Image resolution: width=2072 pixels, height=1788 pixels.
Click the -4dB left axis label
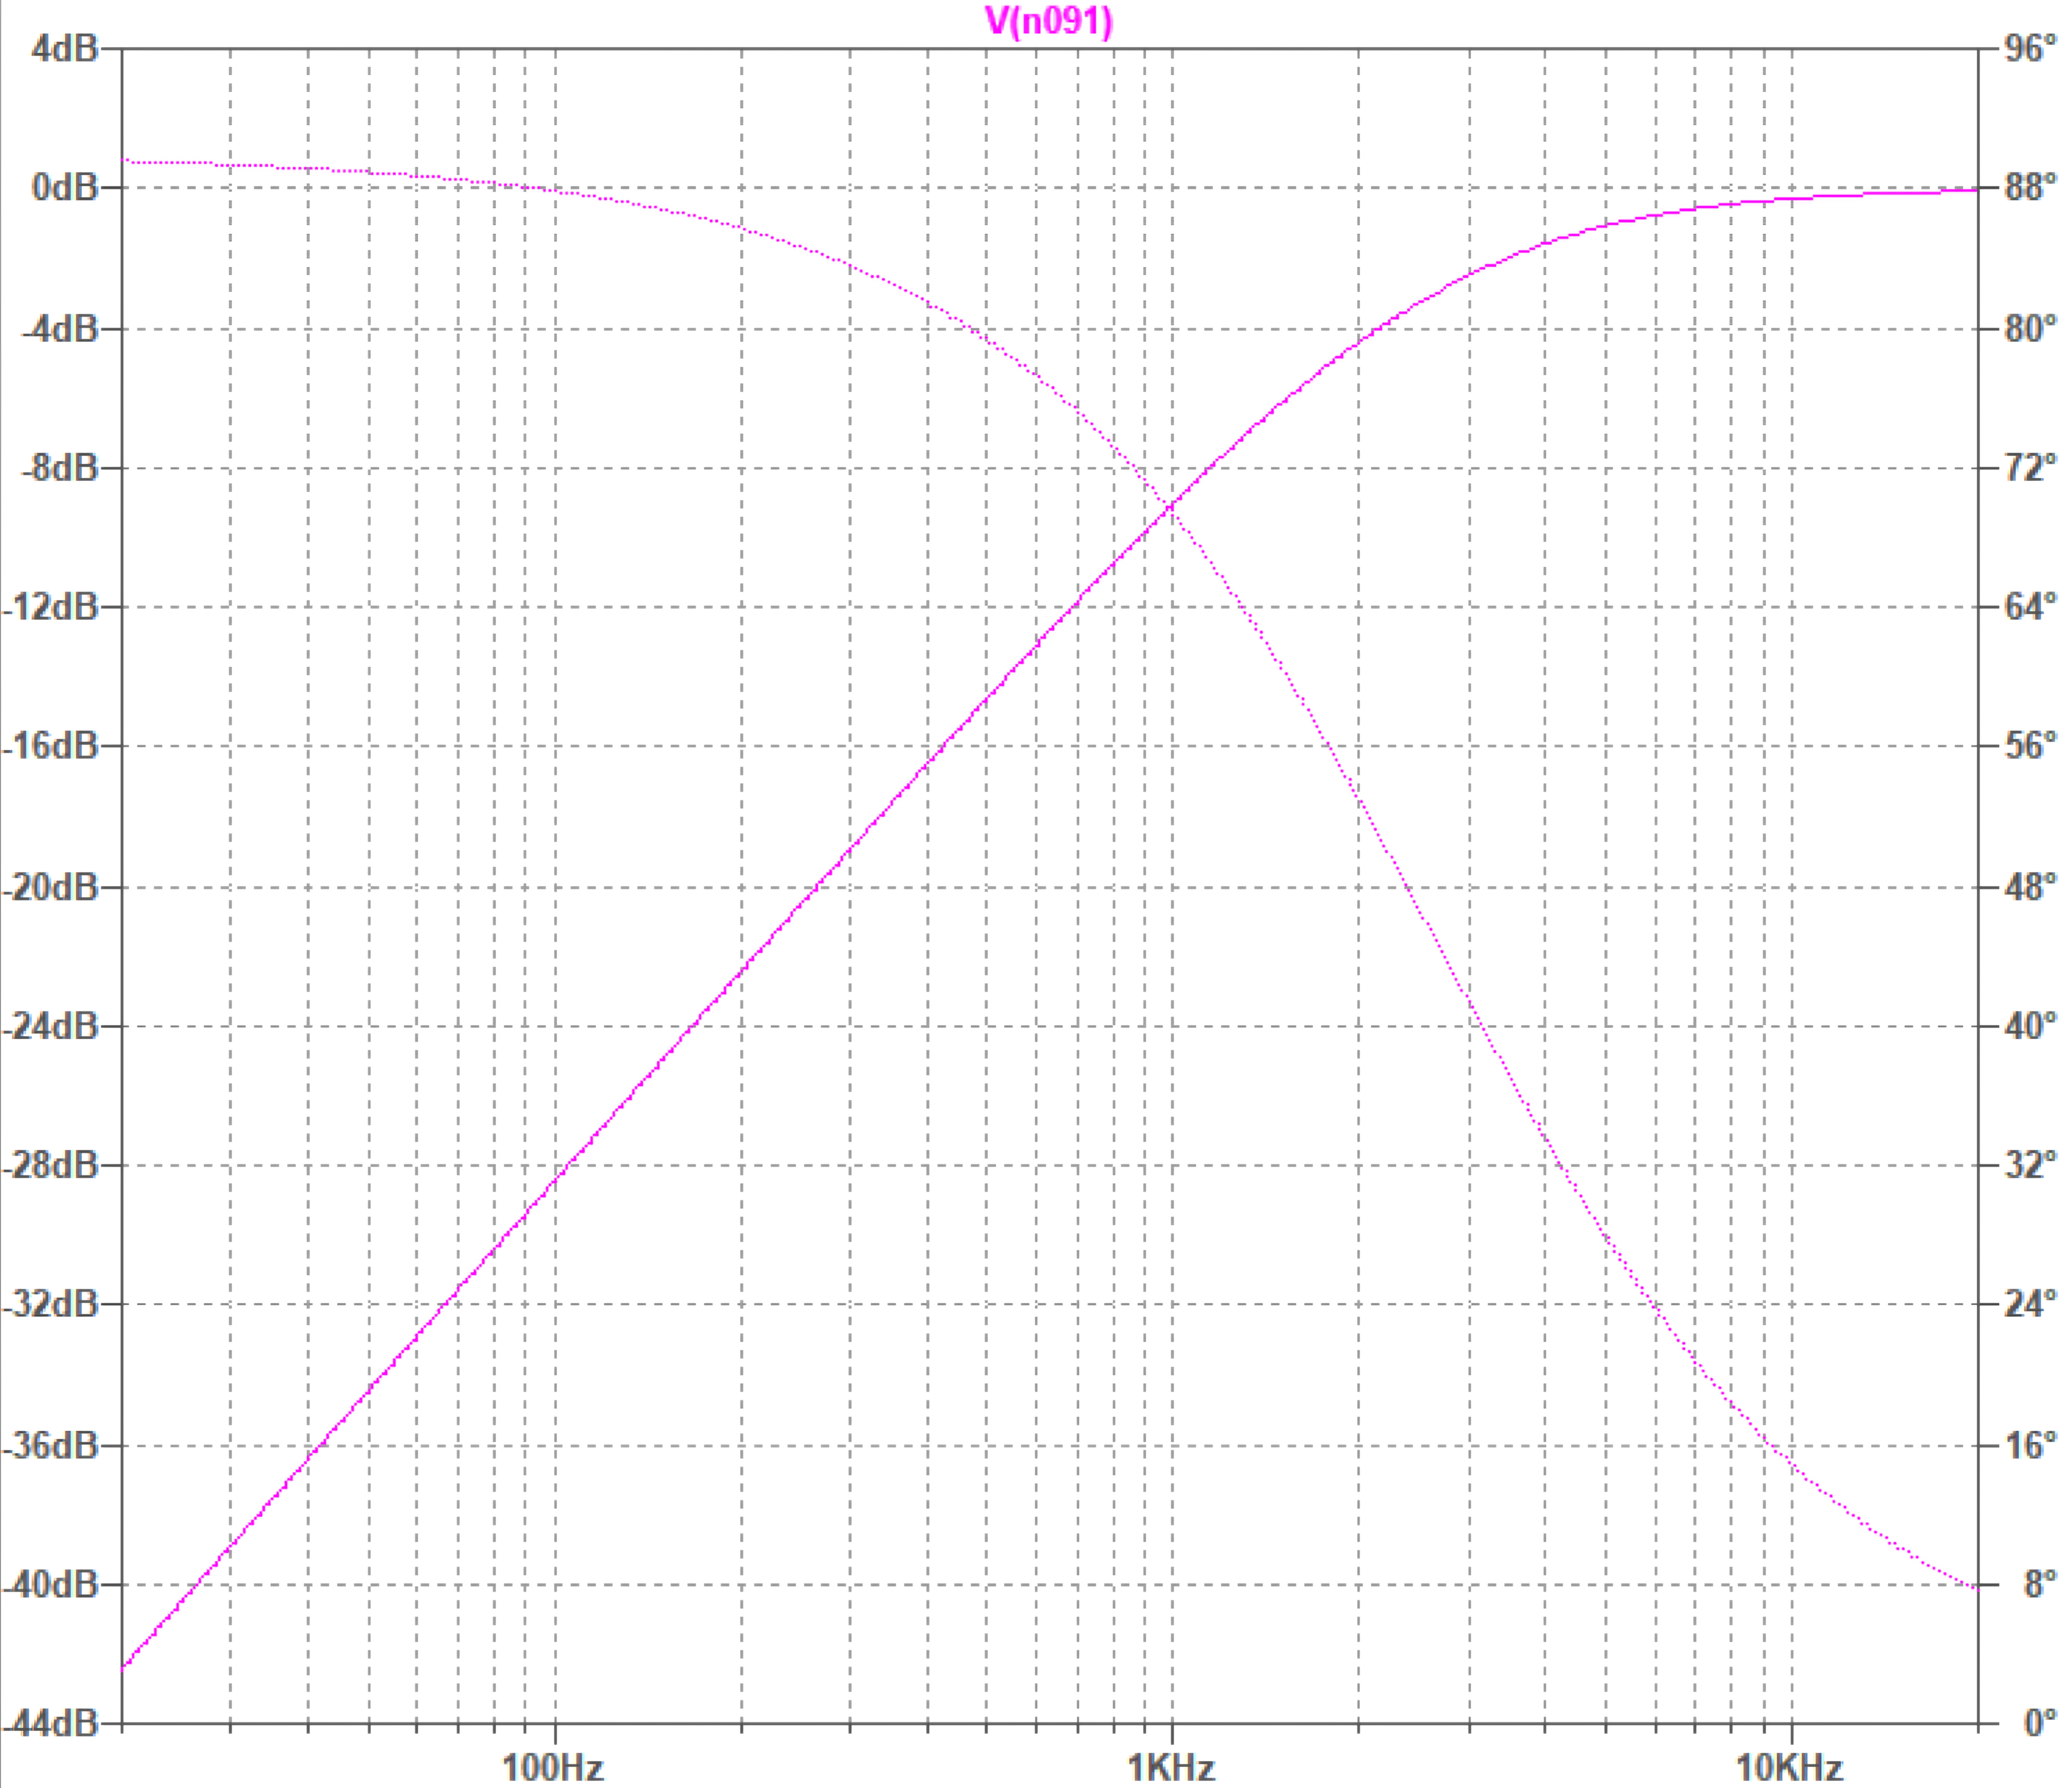(x=59, y=328)
